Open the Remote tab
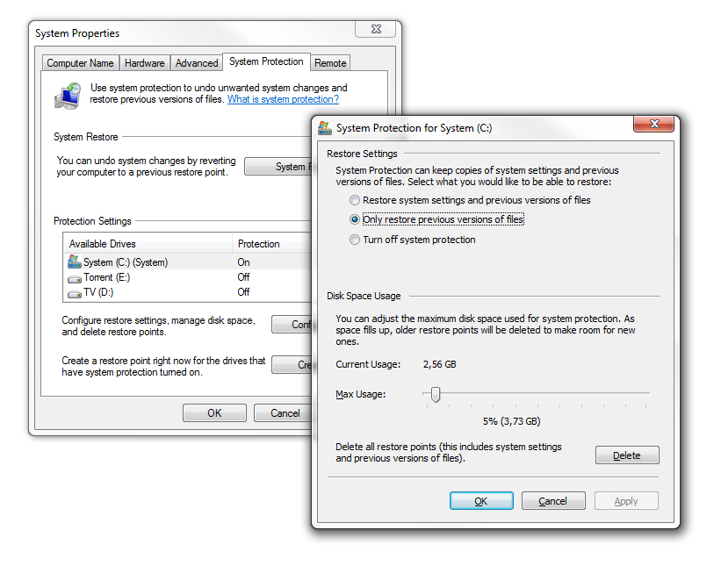 (330, 63)
